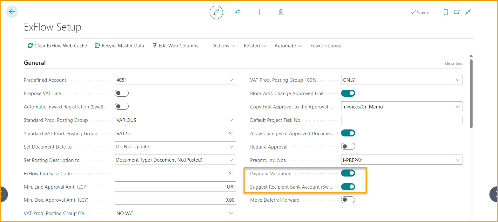The height and width of the screenshot is (222, 498).
Task: Open the share icon
Action: coord(238,12)
